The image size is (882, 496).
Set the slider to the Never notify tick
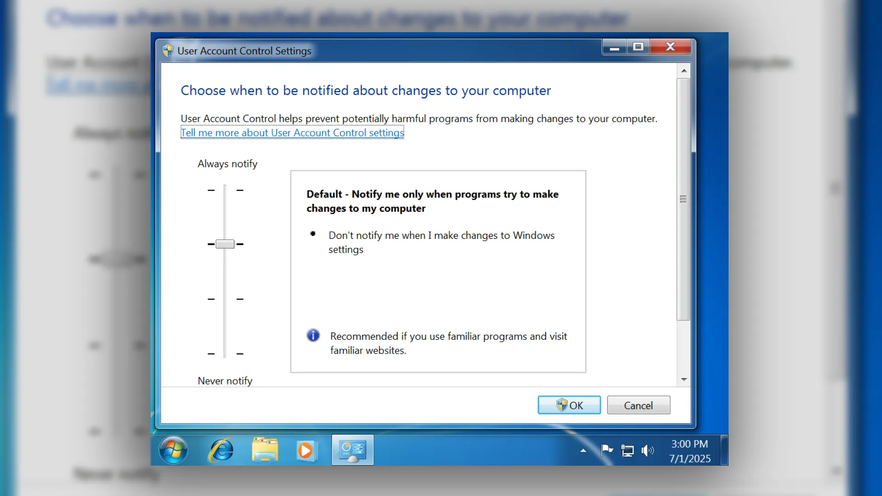click(225, 354)
